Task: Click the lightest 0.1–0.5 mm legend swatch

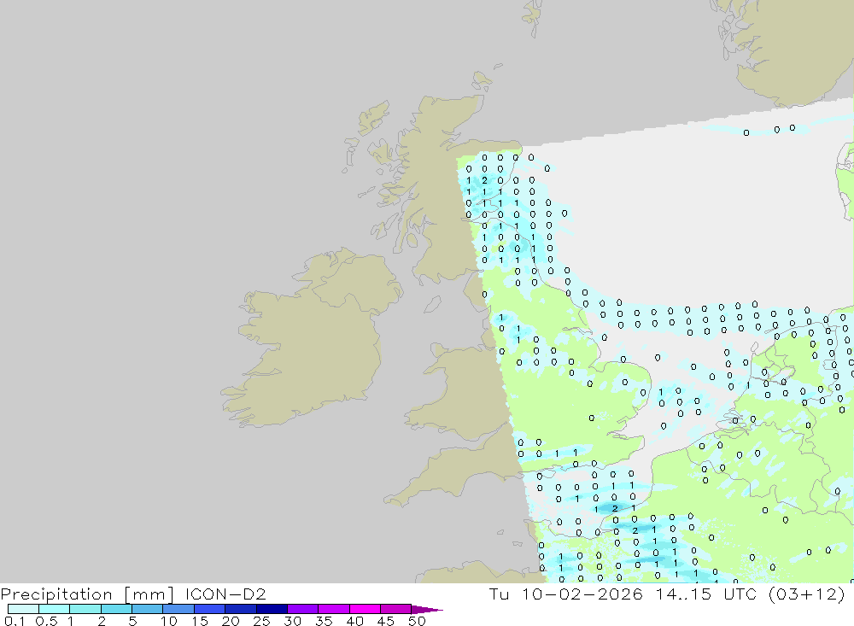Action: coord(23,609)
